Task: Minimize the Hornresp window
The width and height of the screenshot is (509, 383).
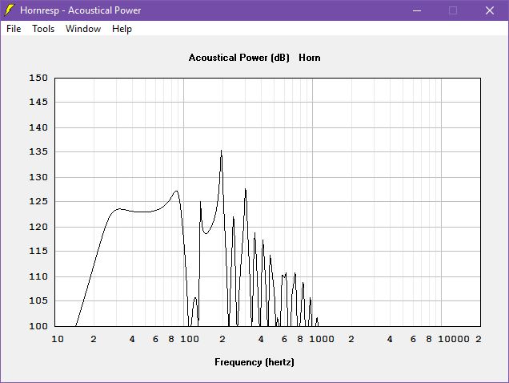Action: click(x=417, y=10)
